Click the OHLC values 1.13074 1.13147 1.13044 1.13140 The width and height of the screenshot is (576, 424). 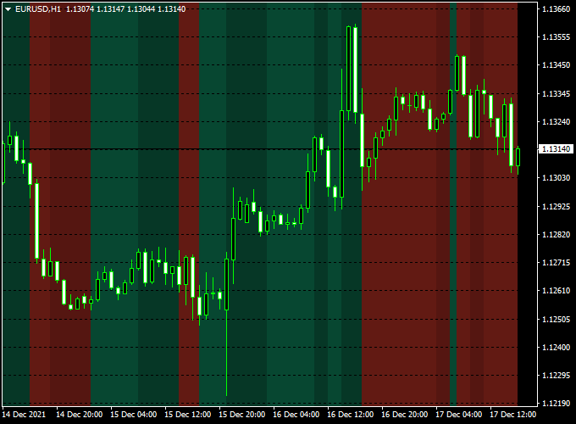(125, 9)
